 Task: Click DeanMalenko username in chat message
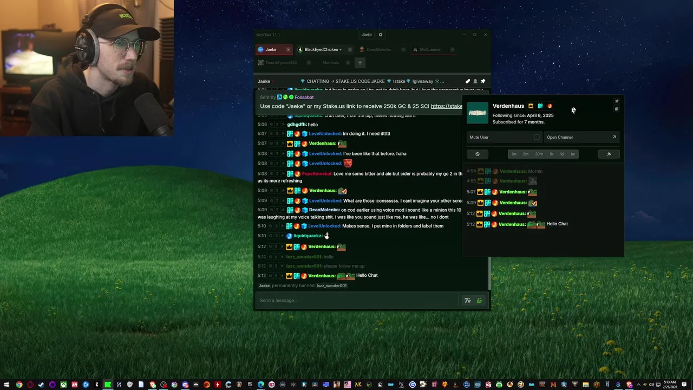coord(324,210)
